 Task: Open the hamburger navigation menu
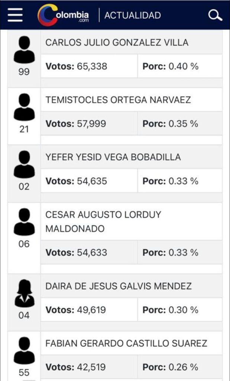15,15
